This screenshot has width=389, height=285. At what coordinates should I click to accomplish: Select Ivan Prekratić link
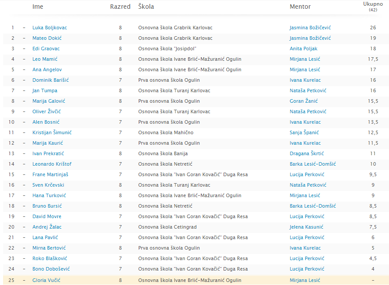pyautogui.click(x=48, y=153)
